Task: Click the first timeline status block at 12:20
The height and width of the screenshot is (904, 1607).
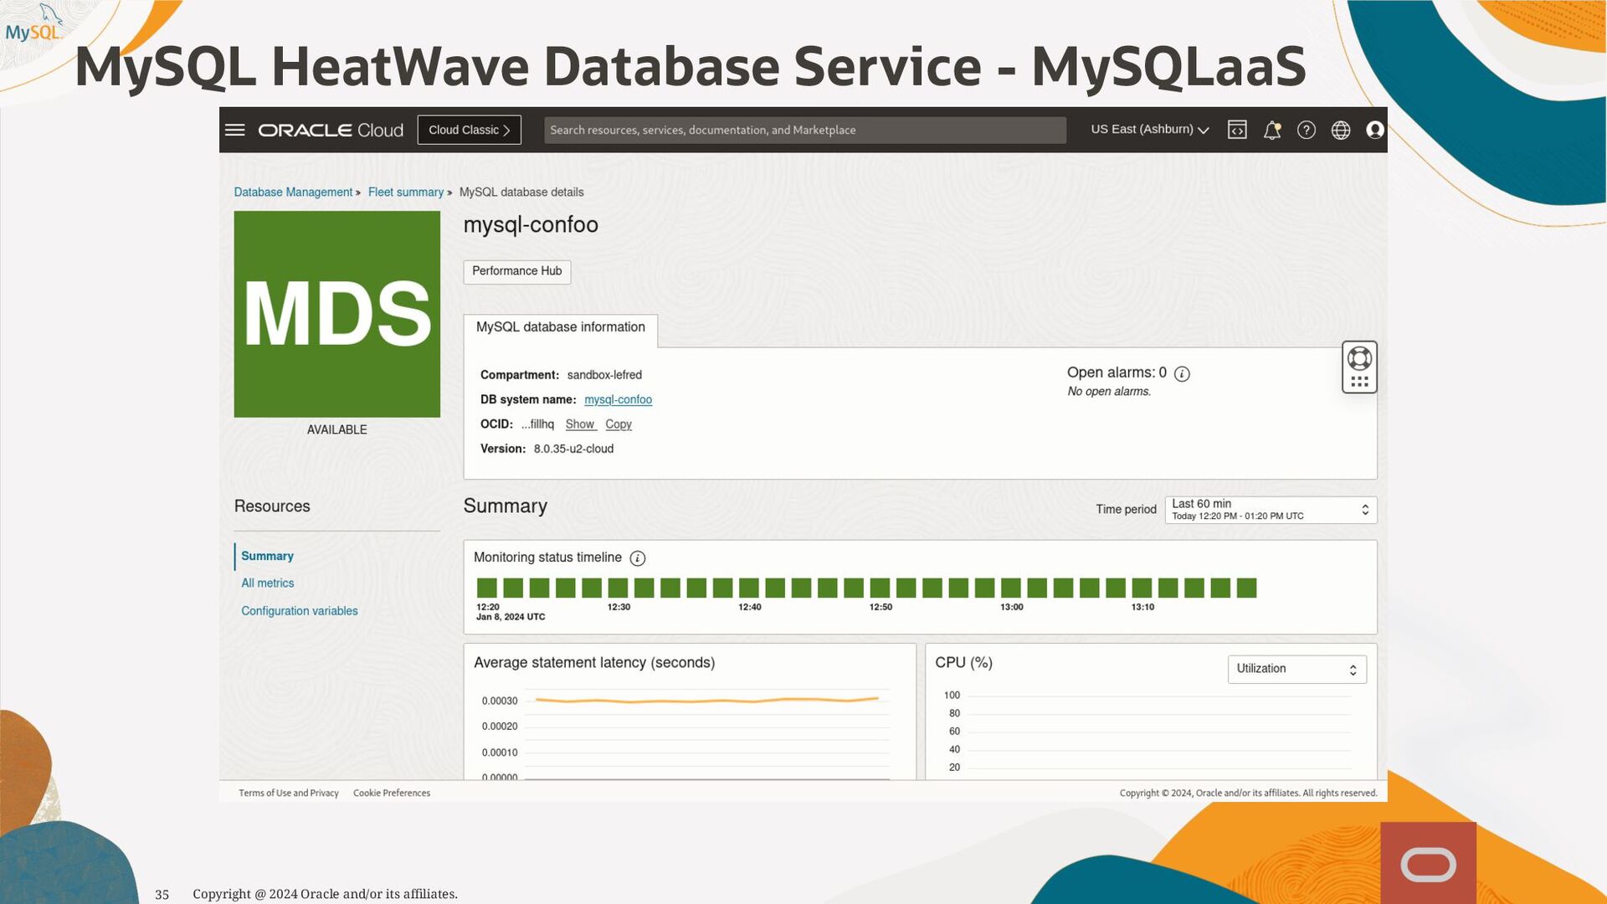Action: pyautogui.click(x=486, y=588)
